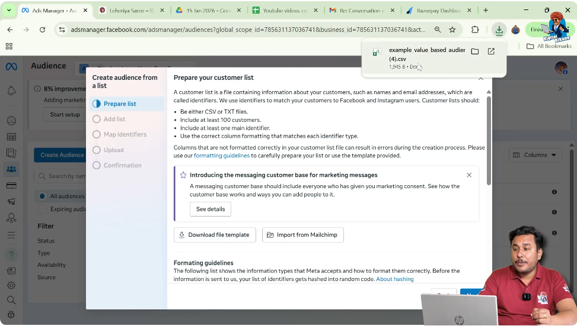577x326 pixels.
Task: Click Filter Availability option
Action: click(x=52, y=265)
